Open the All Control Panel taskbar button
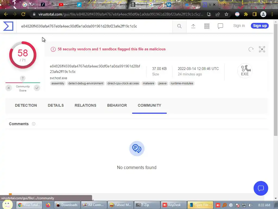Screen dimensions: 278x209 click(94, 205)
